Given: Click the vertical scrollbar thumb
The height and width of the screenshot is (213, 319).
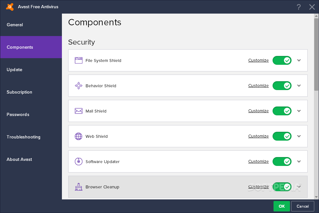Looking at the screenshot, I should click(316, 54).
